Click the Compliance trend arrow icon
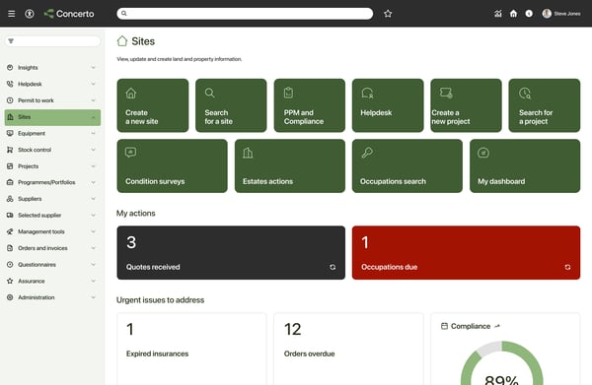This screenshot has height=385, width=592. pos(497,326)
